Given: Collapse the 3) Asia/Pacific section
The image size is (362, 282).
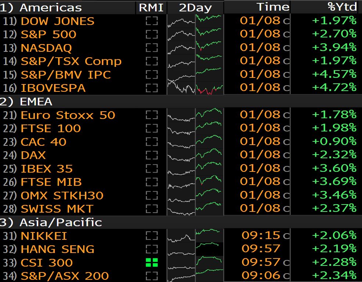Looking at the screenshot, I should click(51, 222).
